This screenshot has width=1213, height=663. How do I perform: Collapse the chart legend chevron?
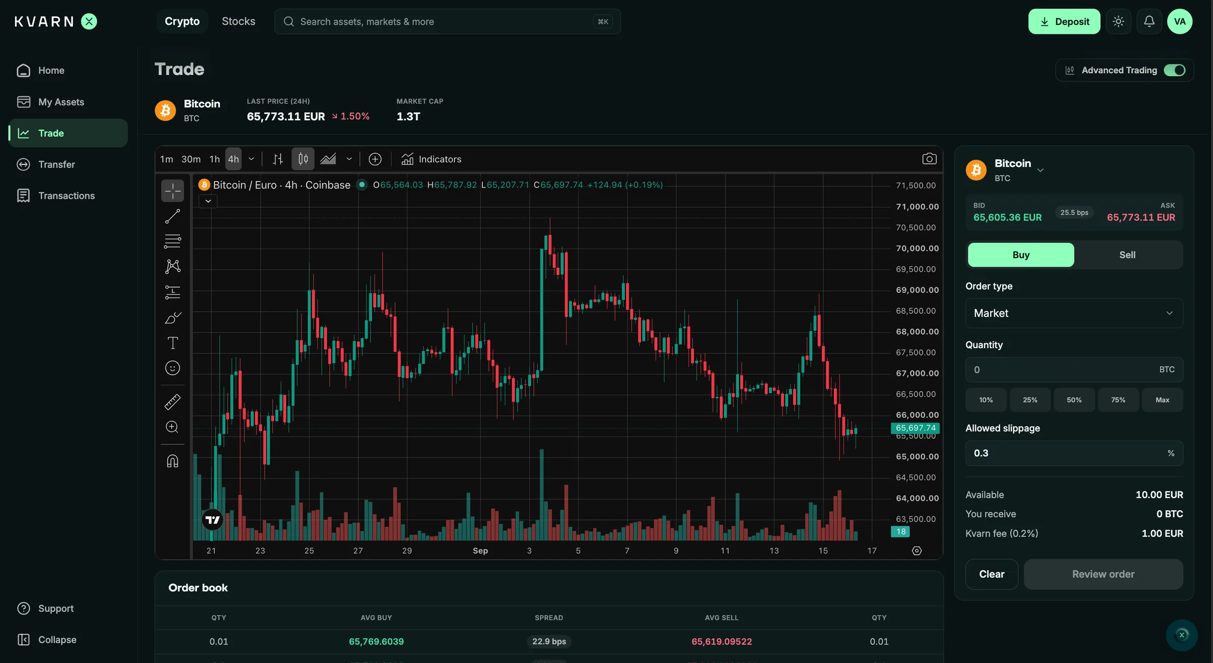point(208,201)
